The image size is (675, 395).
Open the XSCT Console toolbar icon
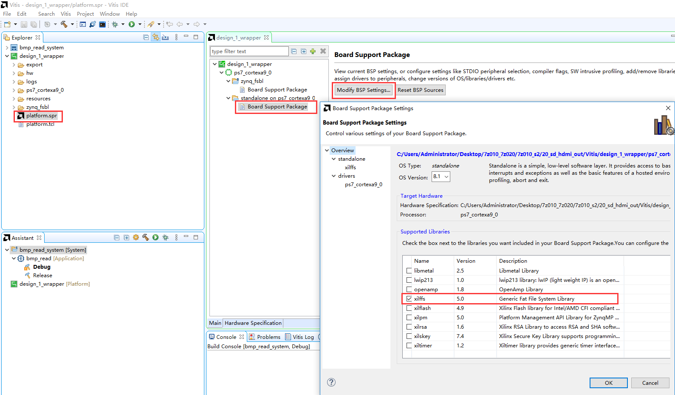tap(83, 24)
